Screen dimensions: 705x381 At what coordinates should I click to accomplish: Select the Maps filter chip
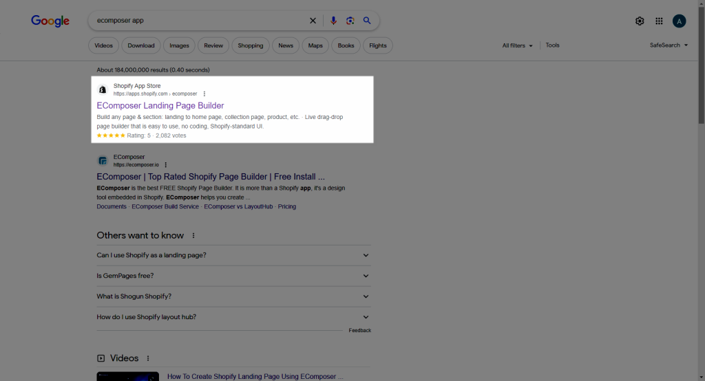click(x=315, y=45)
